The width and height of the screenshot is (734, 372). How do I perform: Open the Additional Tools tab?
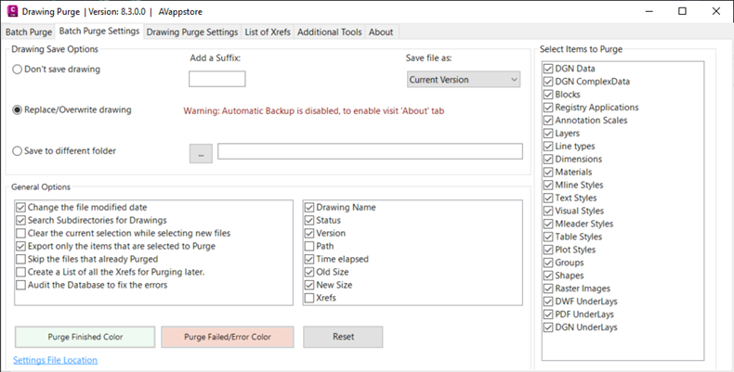coord(330,32)
